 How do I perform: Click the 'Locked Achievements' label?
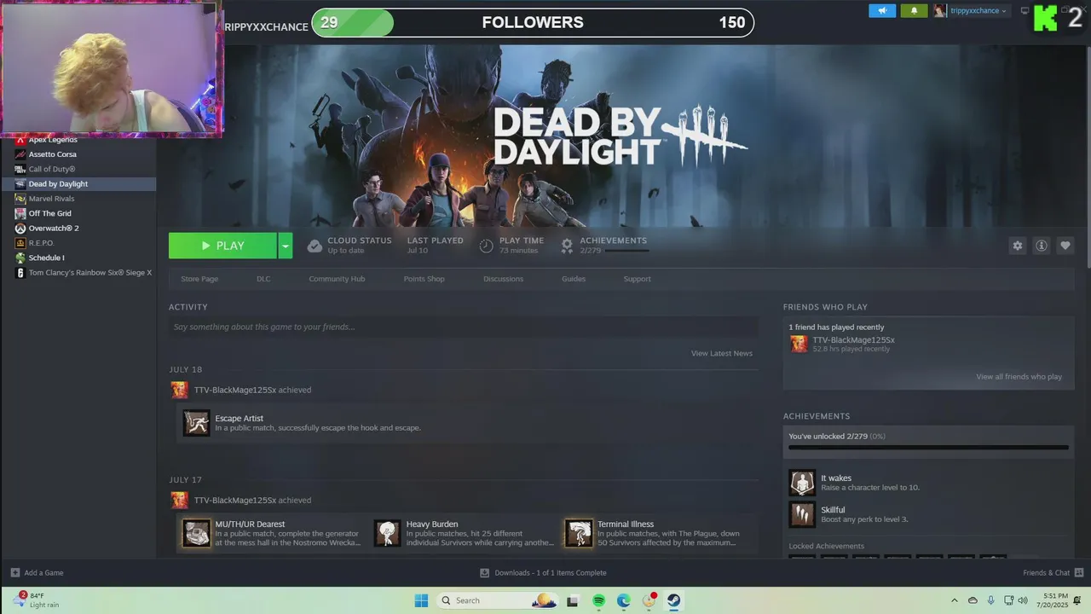click(x=826, y=546)
